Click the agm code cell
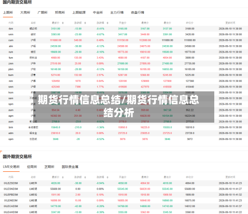 click(x=11, y=116)
